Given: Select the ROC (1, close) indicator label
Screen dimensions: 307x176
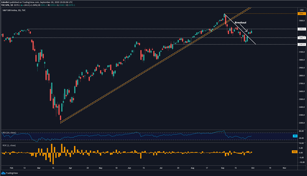Looking at the screenshot, I should pos(9,145).
